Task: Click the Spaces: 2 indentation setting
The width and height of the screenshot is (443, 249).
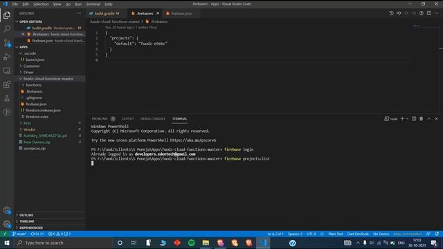Action: click(295, 234)
